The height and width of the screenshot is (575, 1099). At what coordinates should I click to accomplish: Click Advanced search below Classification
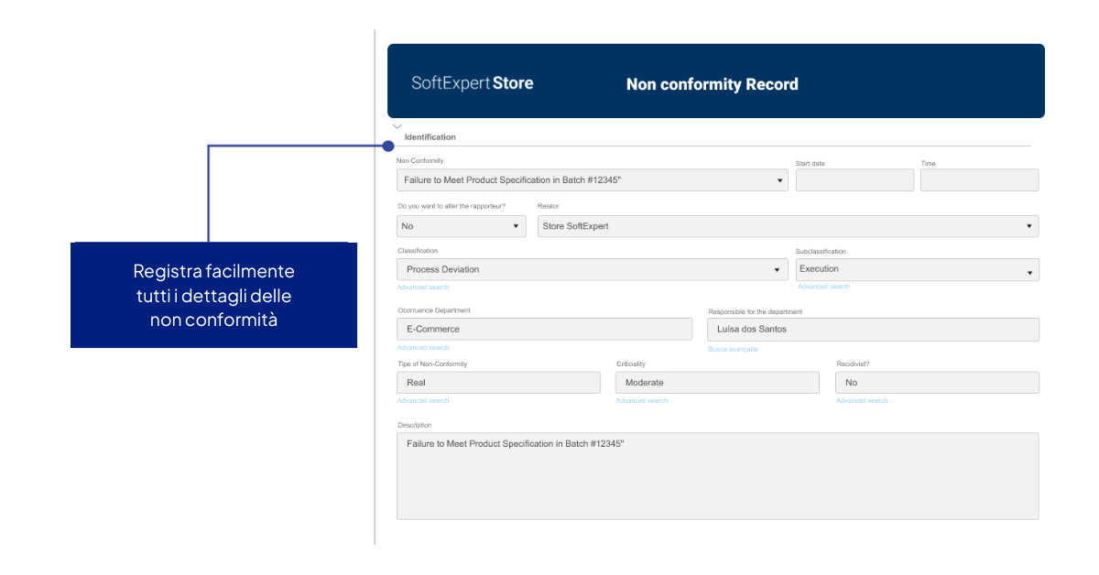[x=423, y=287]
